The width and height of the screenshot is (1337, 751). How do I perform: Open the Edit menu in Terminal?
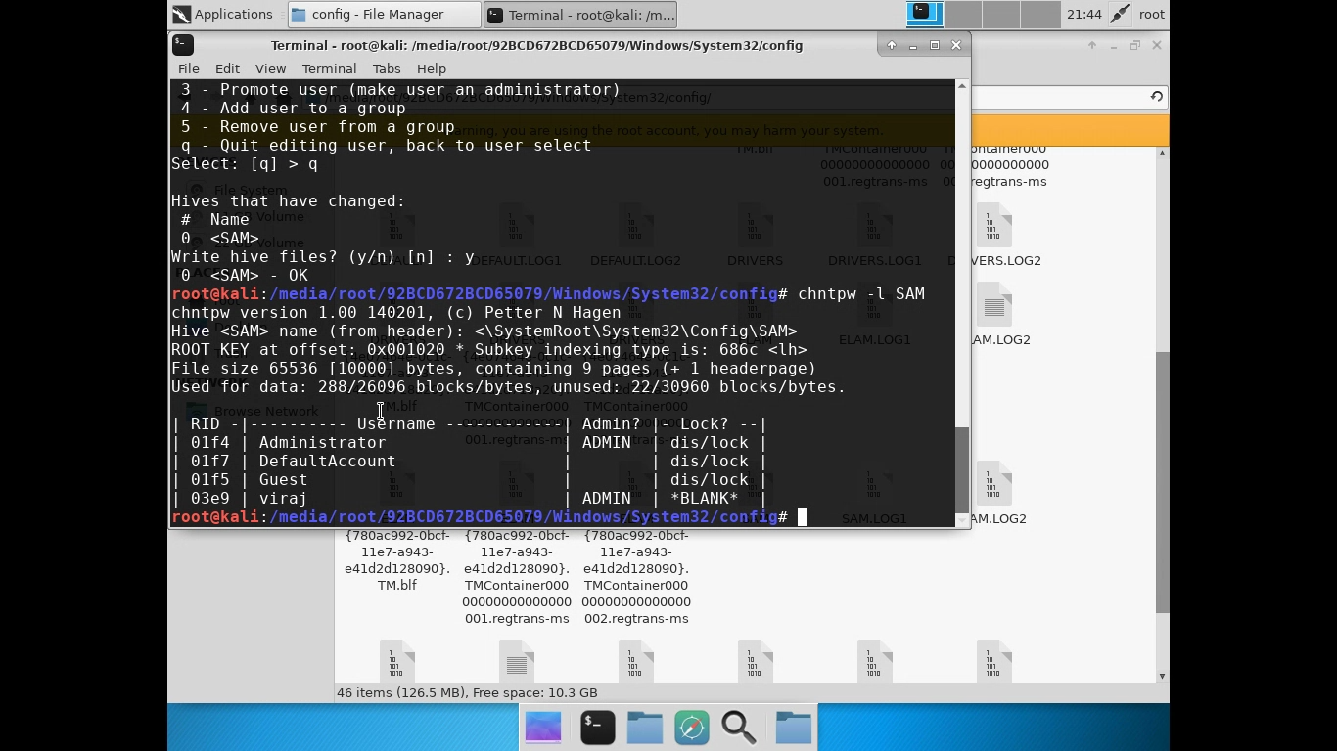(x=227, y=68)
